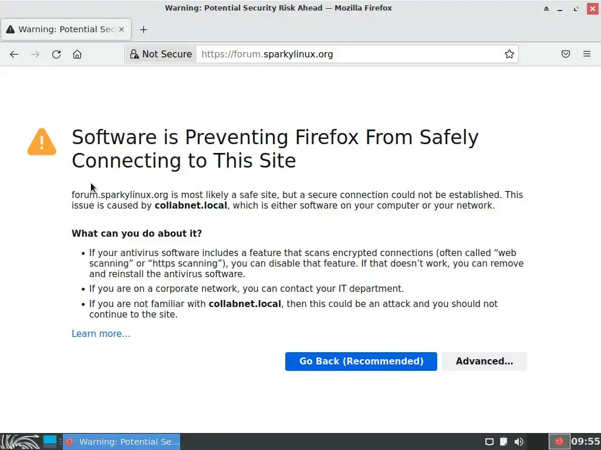Click Go Back (Recommended) button

[361, 361]
